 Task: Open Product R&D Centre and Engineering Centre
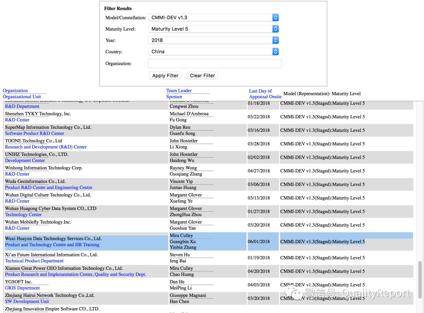[49, 187]
